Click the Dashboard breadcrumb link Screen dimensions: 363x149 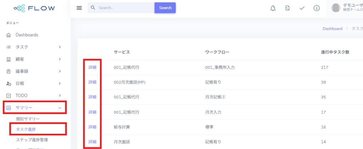point(332,29)
